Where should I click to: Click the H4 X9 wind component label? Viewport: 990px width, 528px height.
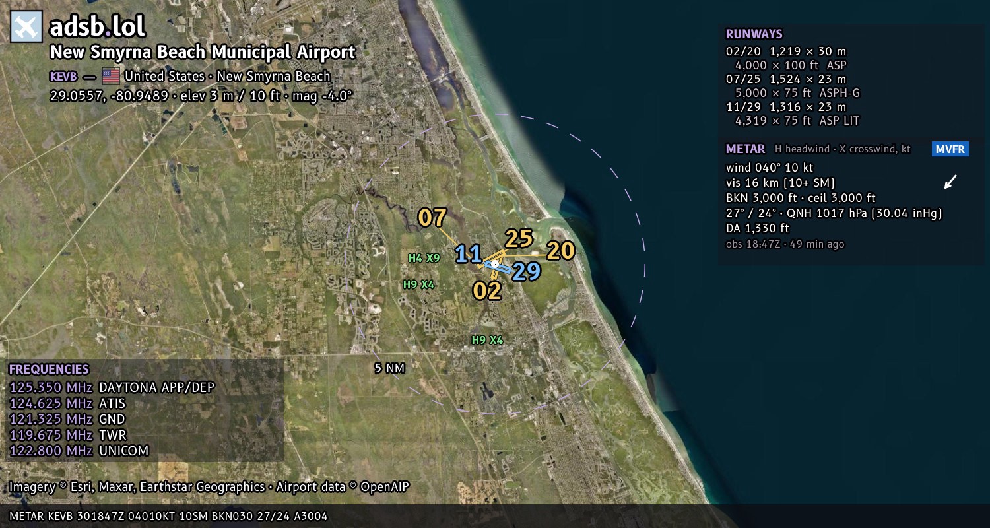pyautogui.click(x=424, y=258)
